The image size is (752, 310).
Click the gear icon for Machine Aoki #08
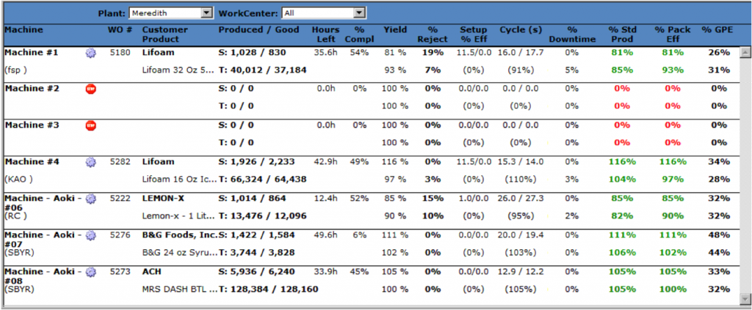90,272
